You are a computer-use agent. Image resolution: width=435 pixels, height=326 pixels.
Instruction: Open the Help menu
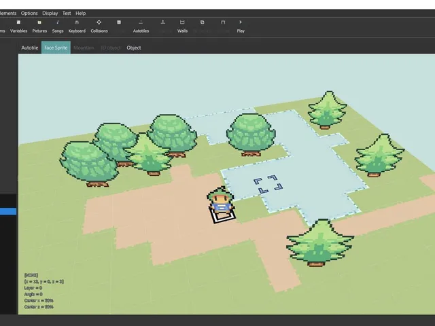point(80,14)
